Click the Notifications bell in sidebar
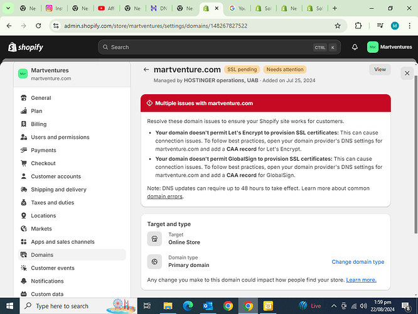The width and height of the screenshot is (418, 314). pos(24,281)
